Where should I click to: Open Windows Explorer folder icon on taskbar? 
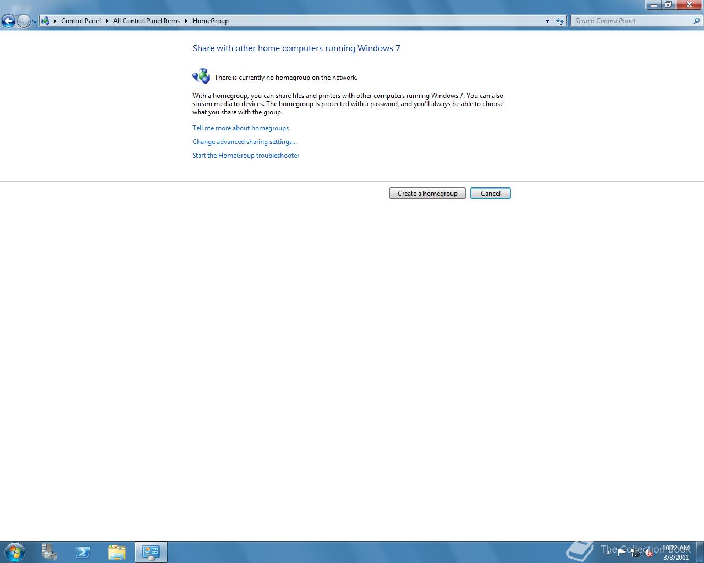[x=117, y=552]
